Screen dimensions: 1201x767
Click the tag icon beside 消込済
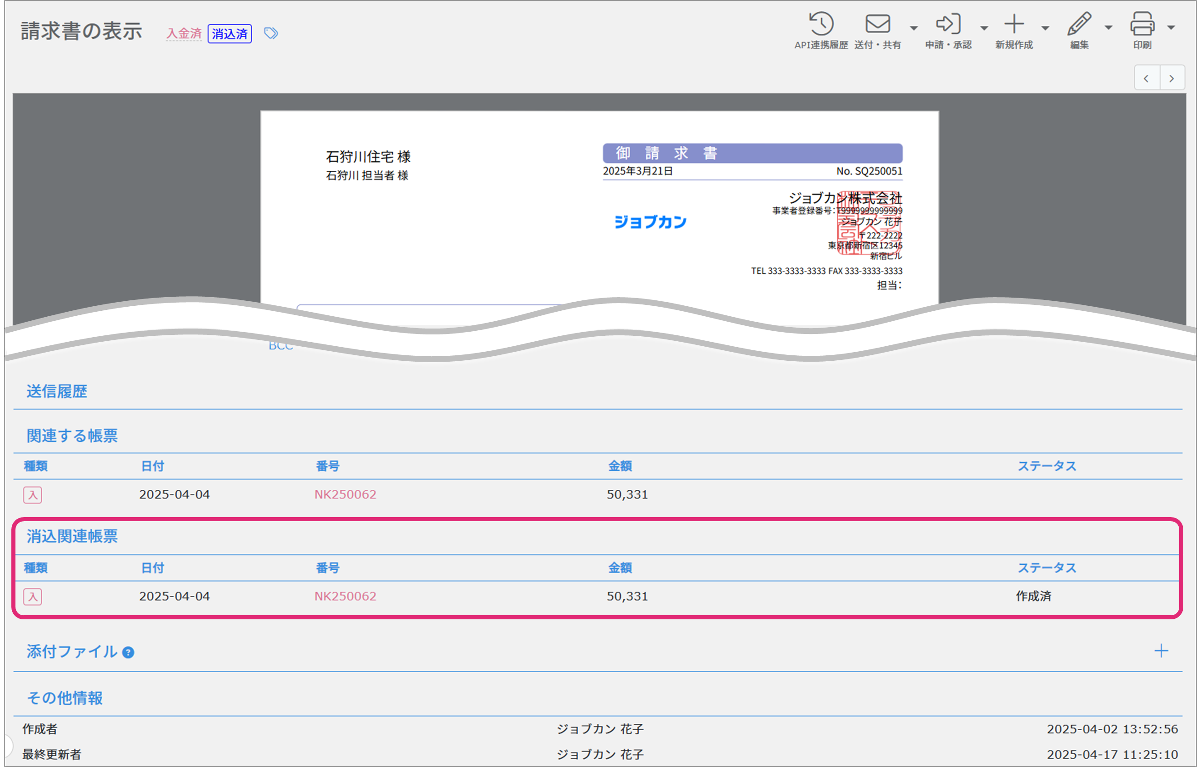pos(271,34)
